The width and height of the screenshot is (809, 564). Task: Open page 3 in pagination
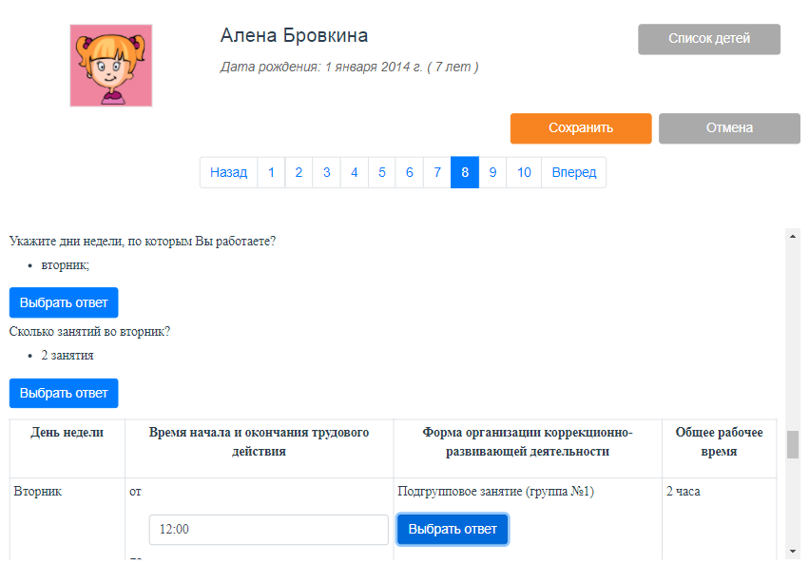point(326,172)
